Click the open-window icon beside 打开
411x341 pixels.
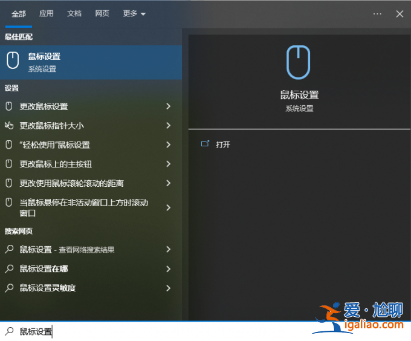205,144
